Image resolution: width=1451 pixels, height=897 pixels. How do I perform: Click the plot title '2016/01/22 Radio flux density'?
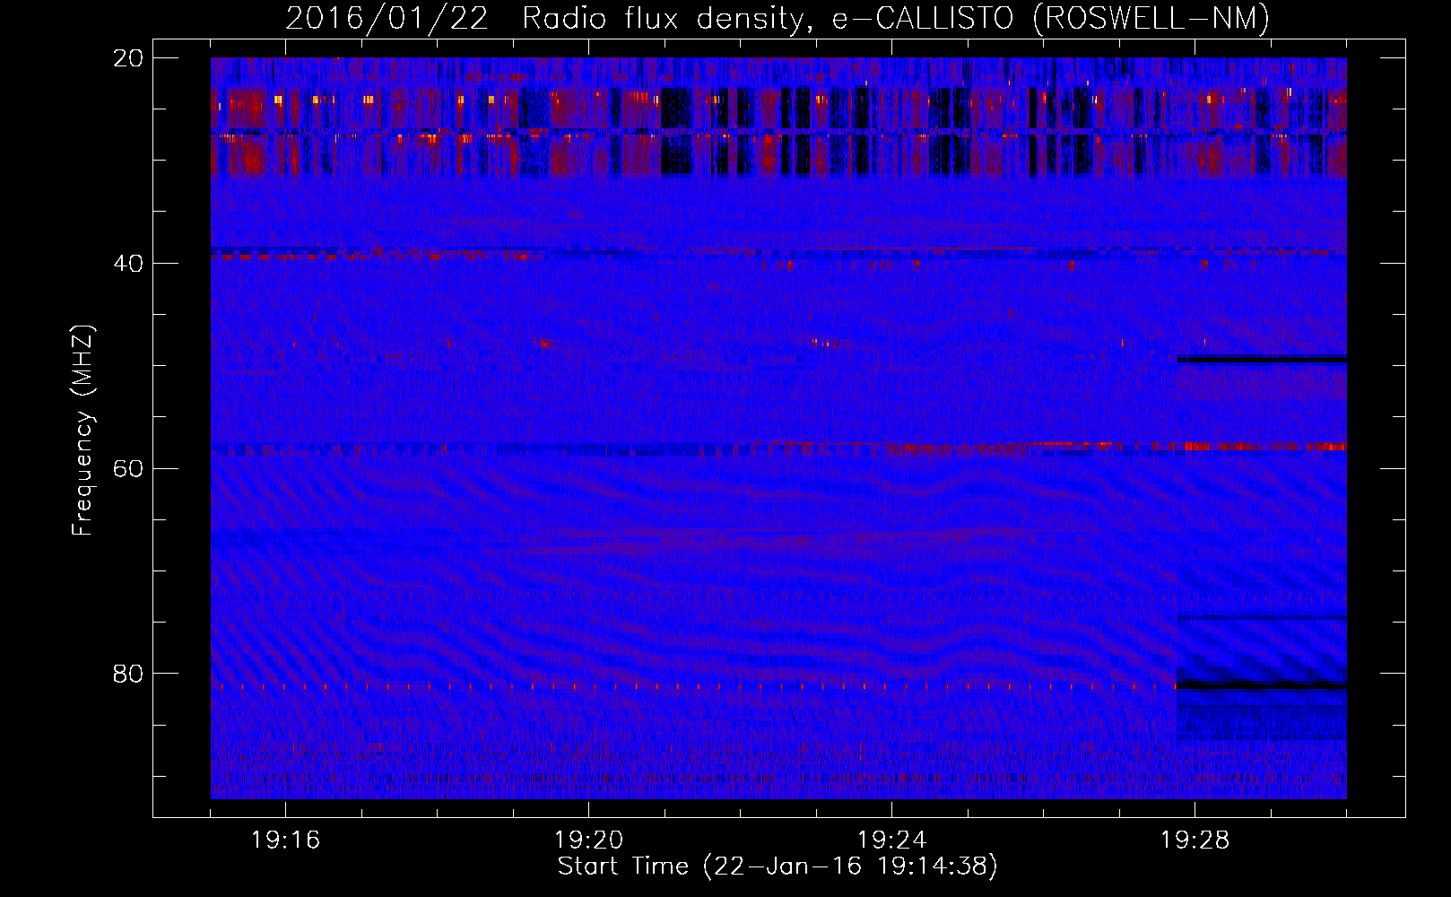coord(777,18)
